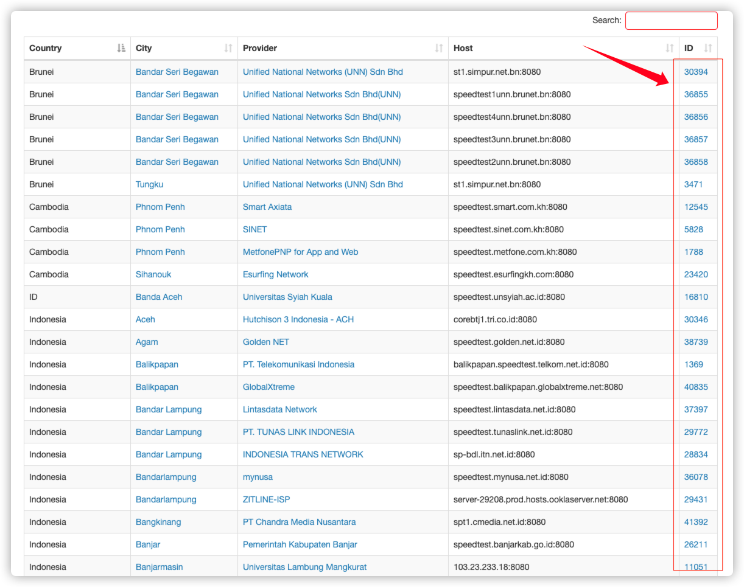Open server ID 36855 link

pos(696,94)
